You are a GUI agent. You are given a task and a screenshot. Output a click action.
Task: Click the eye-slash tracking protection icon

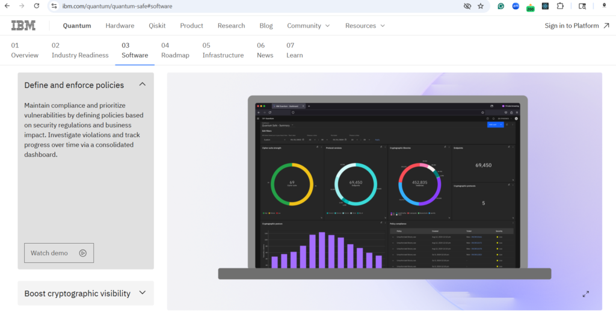(467, 6)
